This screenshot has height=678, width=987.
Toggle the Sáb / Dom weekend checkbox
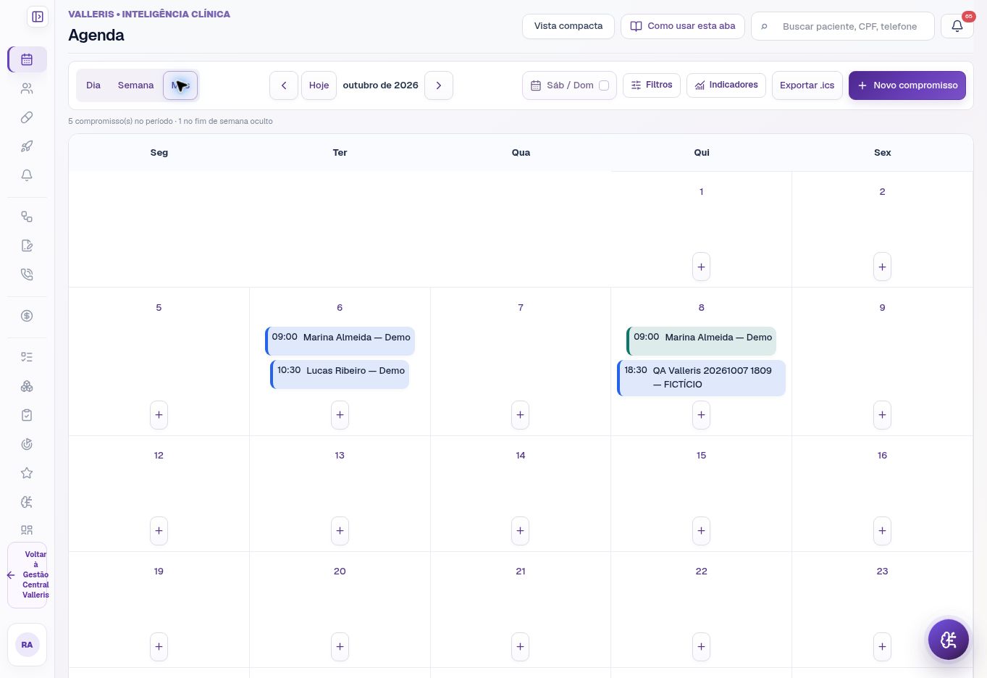click(x=604, y=85)
